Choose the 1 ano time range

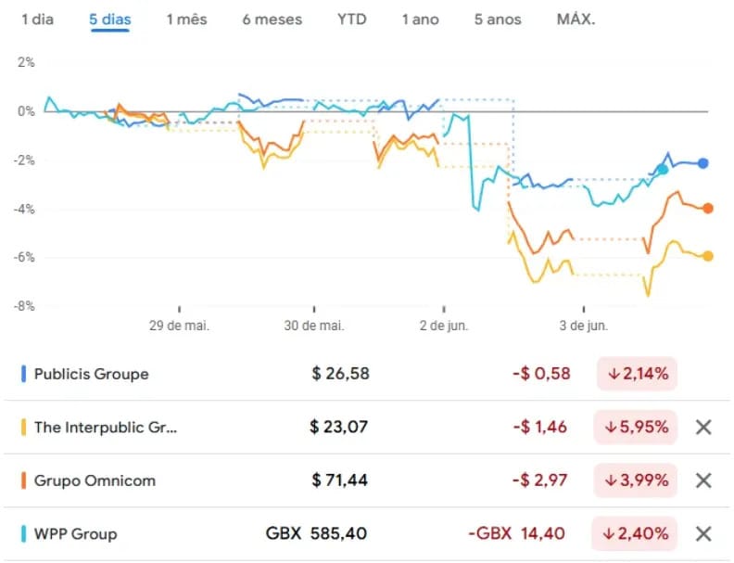[421, 19]
